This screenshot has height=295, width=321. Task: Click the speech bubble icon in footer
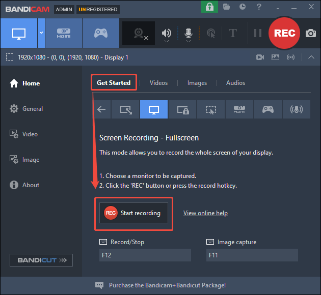point(99,285)
